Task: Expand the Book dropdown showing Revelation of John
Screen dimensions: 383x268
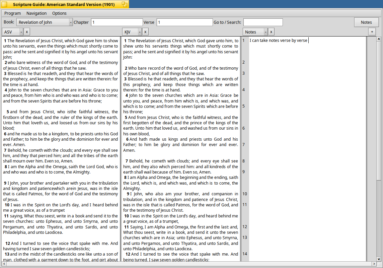Action: point(45,22)
